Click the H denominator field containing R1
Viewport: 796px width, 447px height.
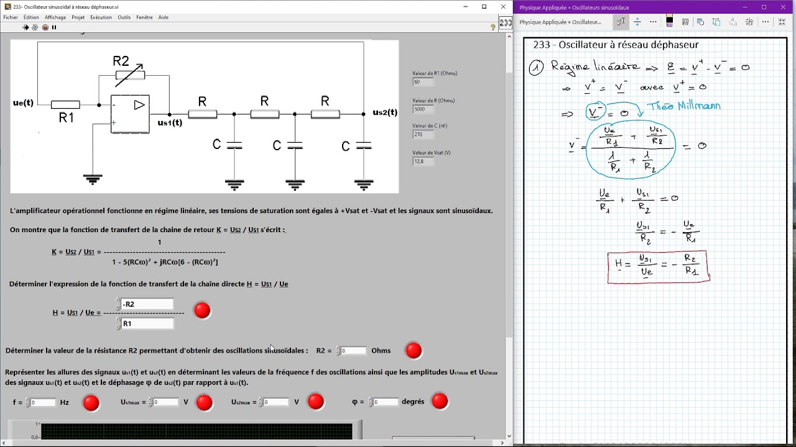click(147, 323)
